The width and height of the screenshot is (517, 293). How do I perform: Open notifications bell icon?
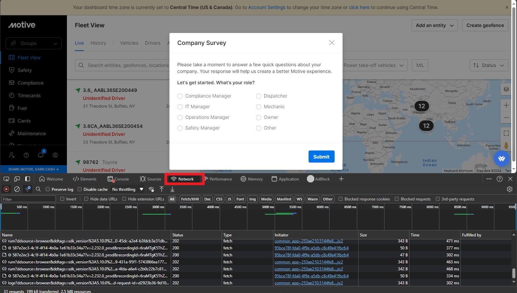[x=41, y=155]
